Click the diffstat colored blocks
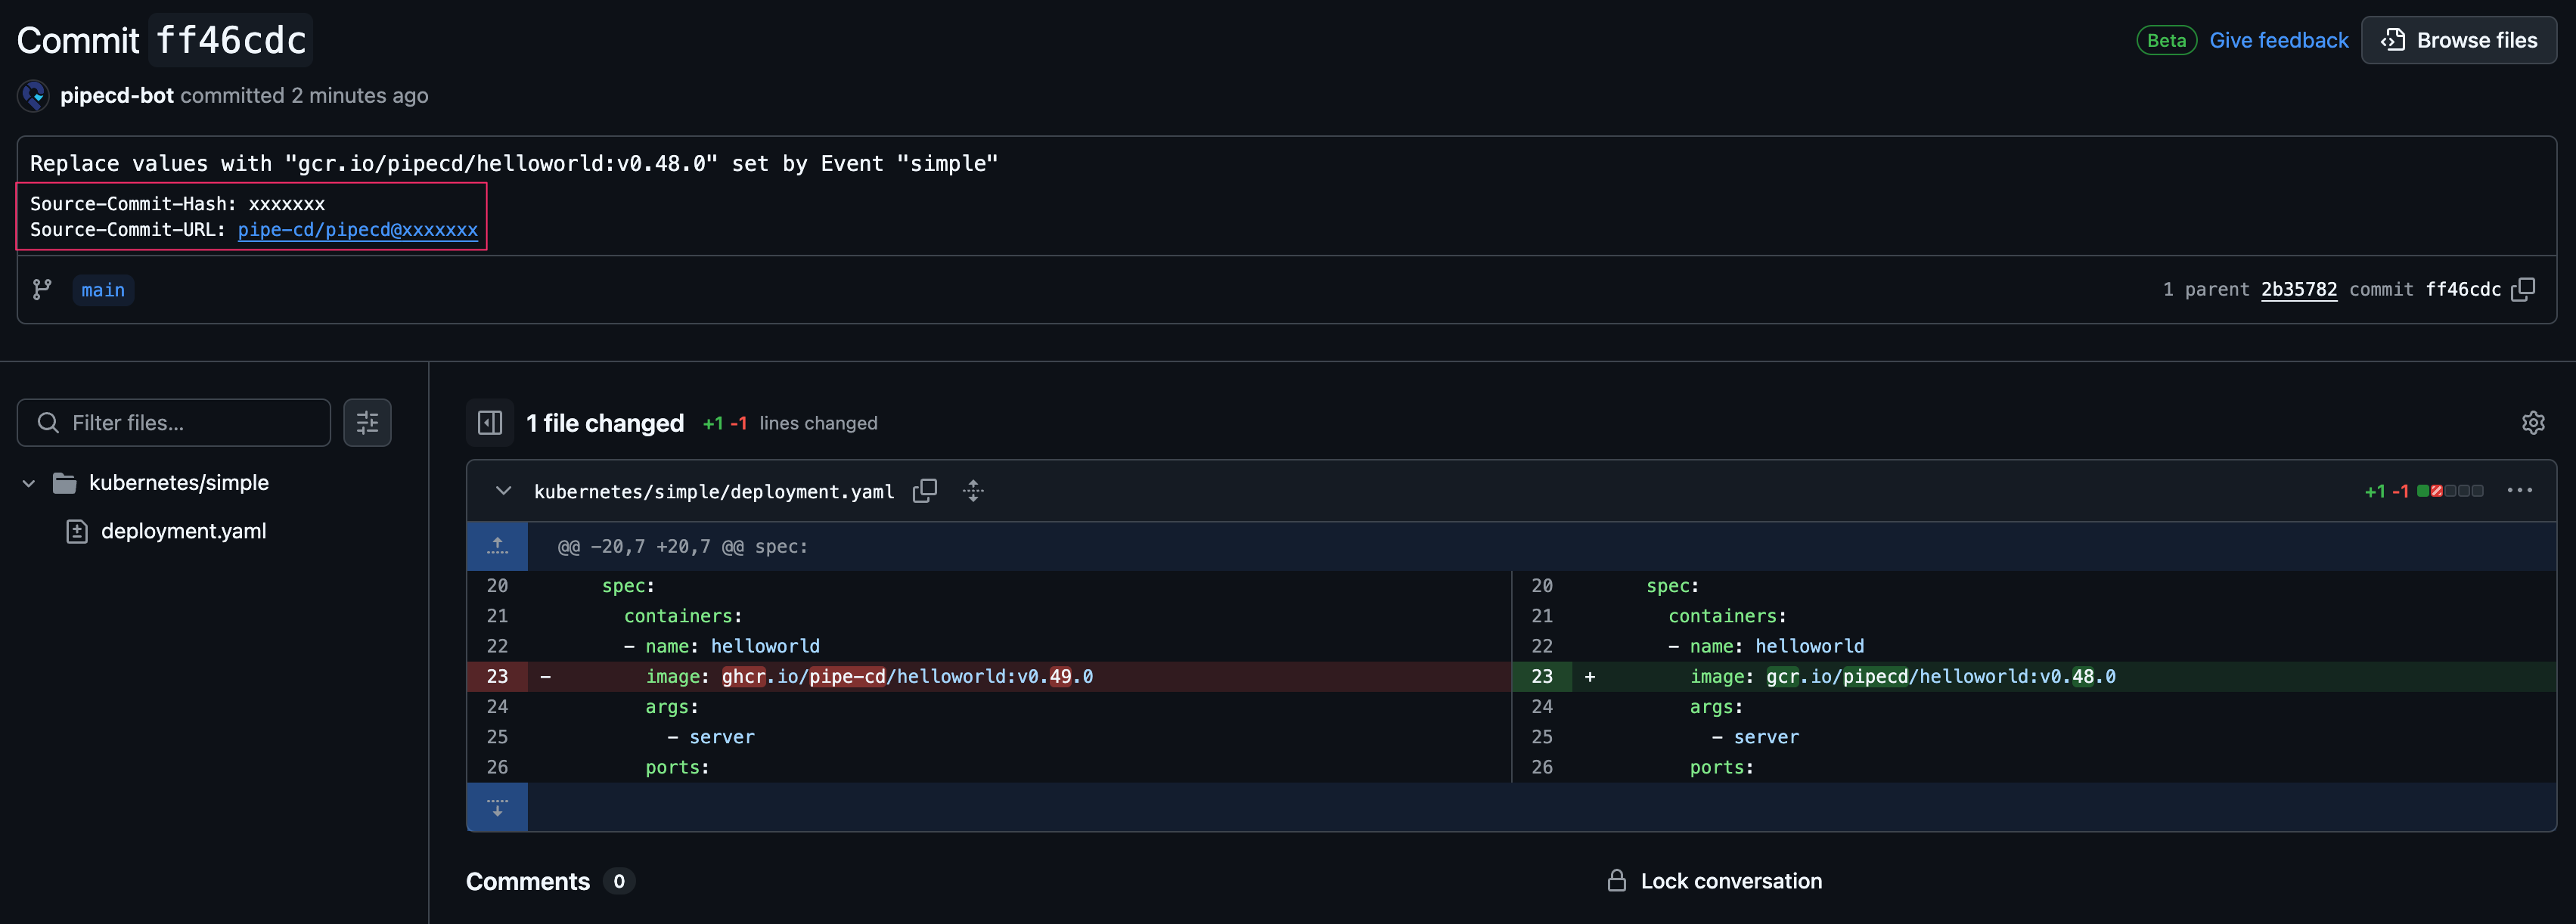The image size is (2576, 924). coord(2449,491)
